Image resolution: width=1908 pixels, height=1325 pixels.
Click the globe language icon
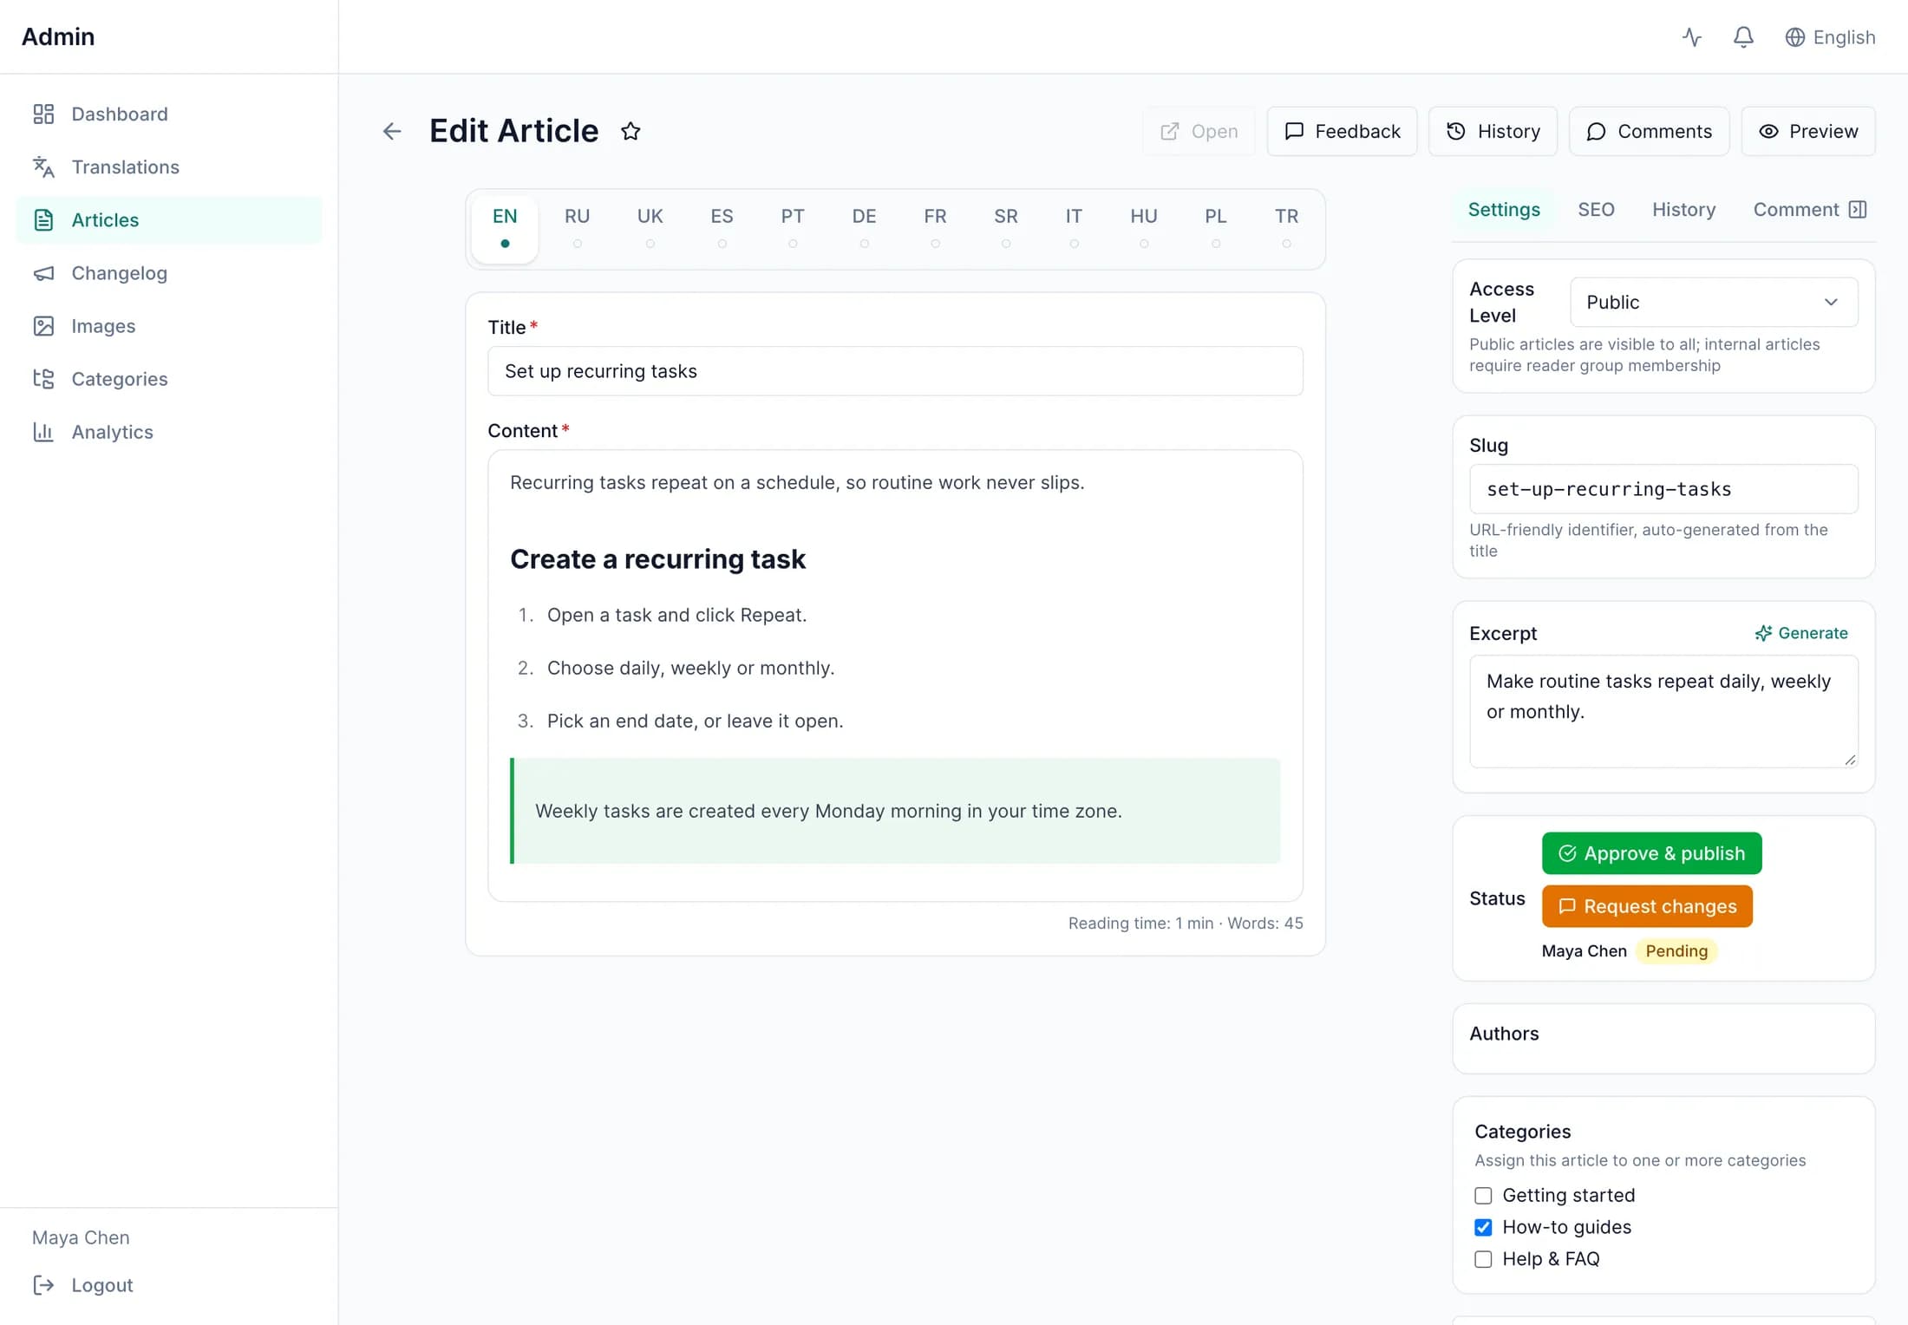click(1794, 37)
